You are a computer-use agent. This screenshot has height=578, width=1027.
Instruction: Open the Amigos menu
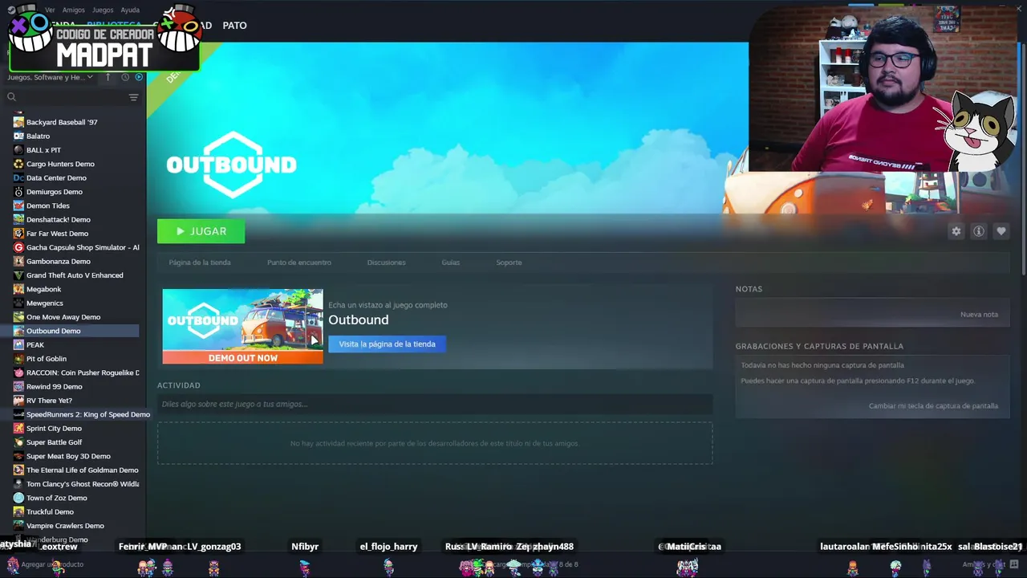coord(74,10)
